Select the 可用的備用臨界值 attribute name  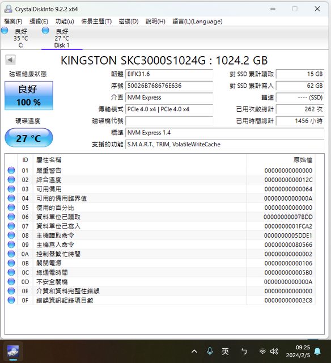pyautogui.click(x=62, y=199)
